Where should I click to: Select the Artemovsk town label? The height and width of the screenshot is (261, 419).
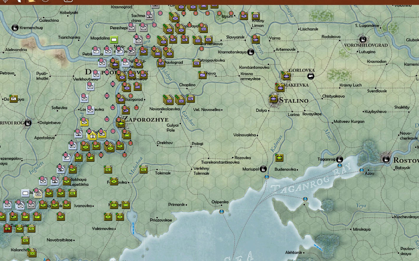[x=286, y=49]
